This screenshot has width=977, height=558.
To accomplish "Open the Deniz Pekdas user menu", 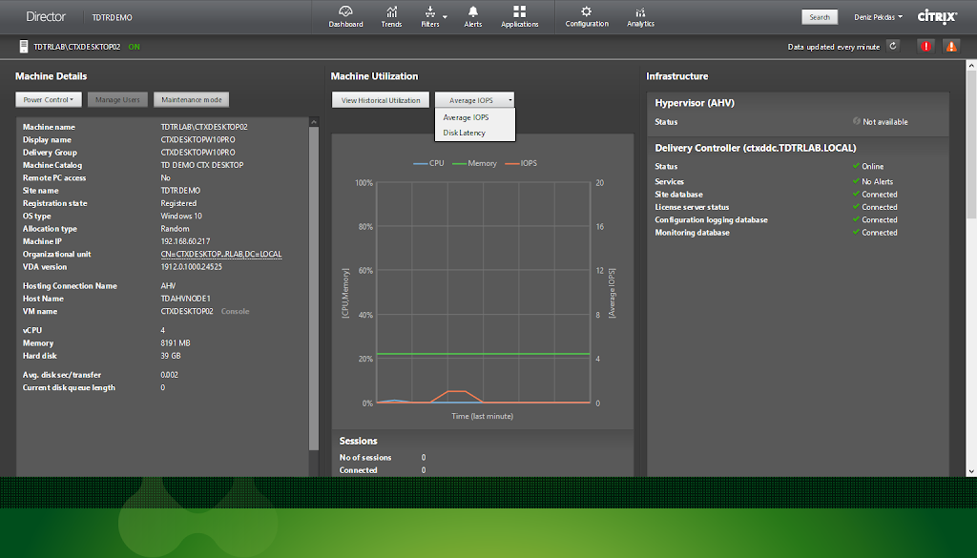I will 878,17.
